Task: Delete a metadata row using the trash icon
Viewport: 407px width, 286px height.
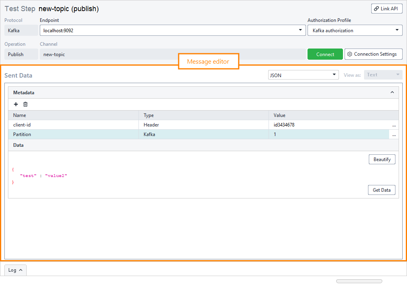Action: 25,104
